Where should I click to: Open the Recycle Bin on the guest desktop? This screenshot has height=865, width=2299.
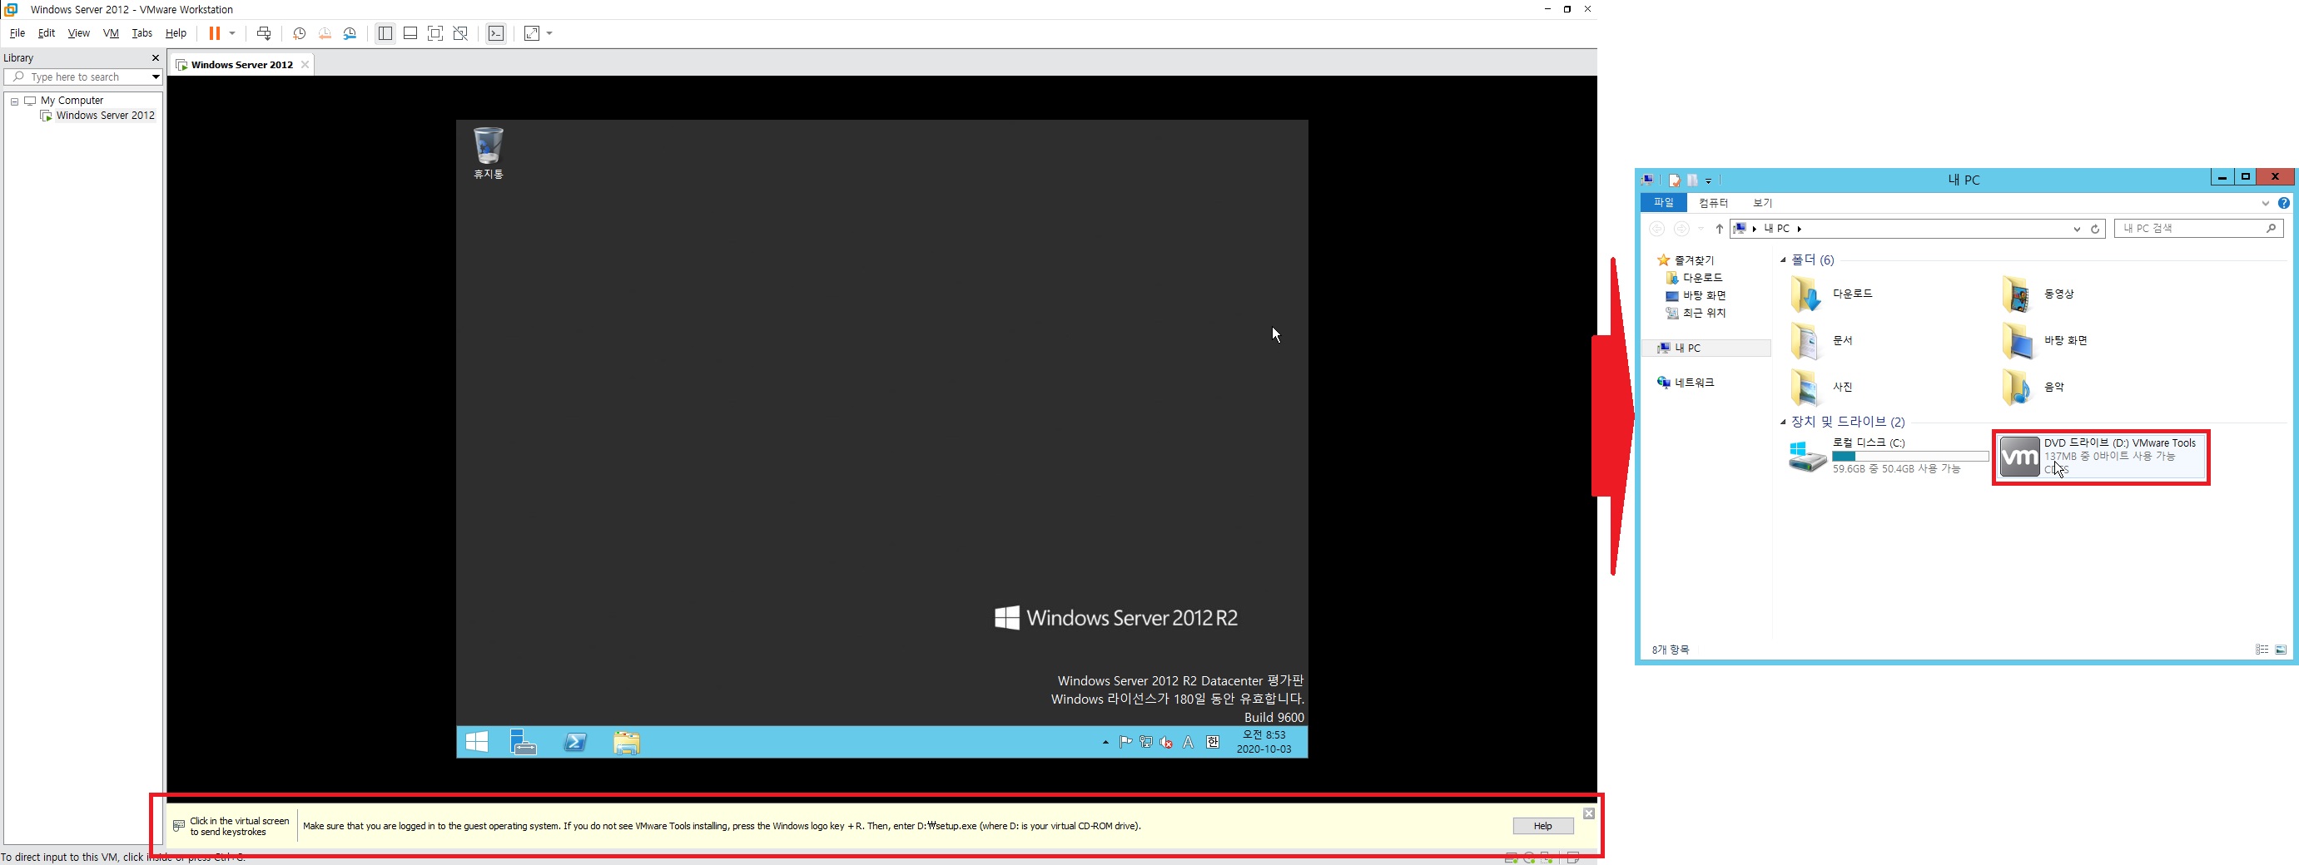[488, 152]
